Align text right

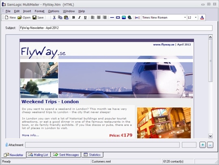(105, 17)
